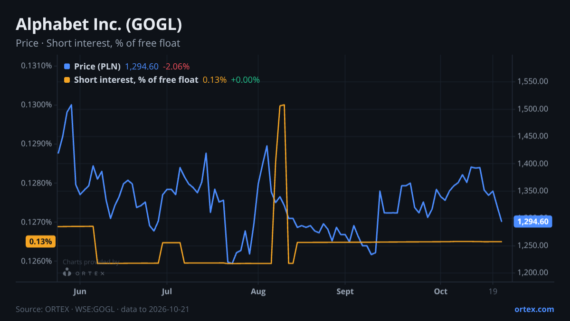Image resolution: width=570 pixels, height=321 pixels.
Task: Click the 1,200.00 right axis label
Action: pyautogui.click(x=533, y=272)
